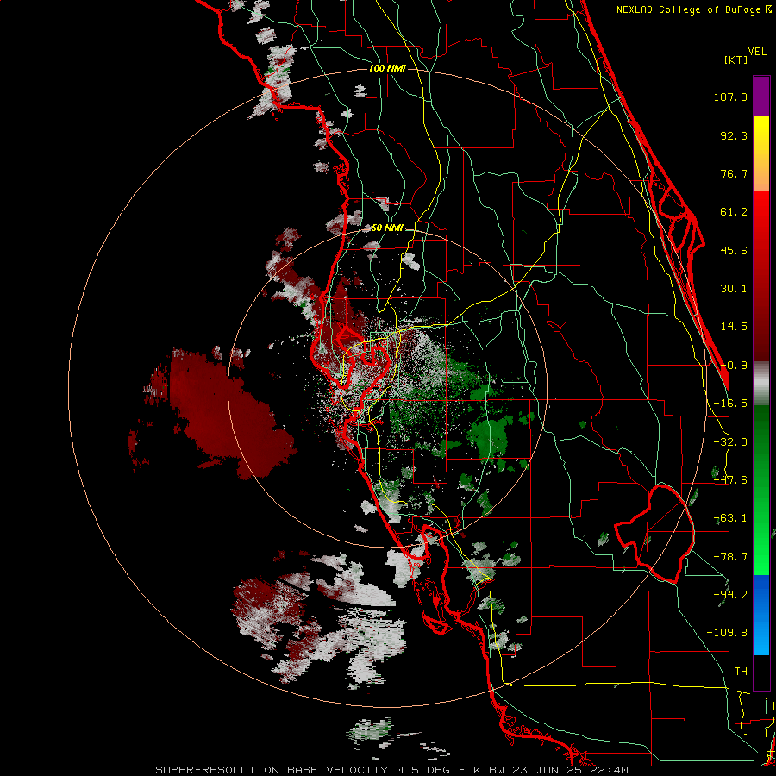Pick the purple segment of the color bar

coord(761,96)
